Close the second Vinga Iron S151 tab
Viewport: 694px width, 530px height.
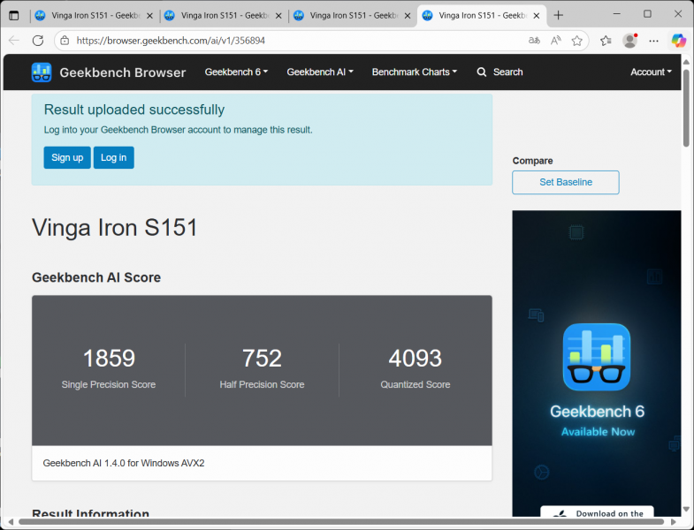click(x=278, y=16)
